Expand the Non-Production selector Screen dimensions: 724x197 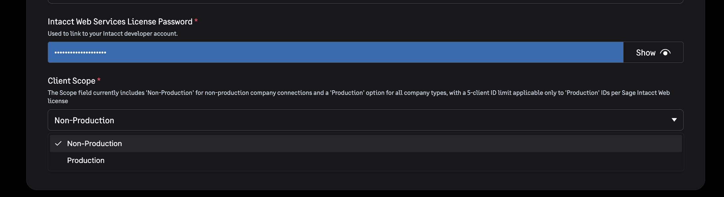[365, 120]
